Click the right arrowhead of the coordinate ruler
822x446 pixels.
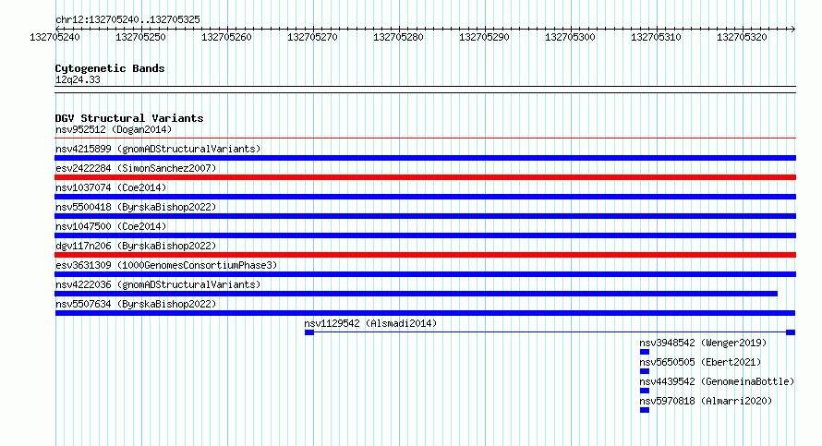click(793, 29)
